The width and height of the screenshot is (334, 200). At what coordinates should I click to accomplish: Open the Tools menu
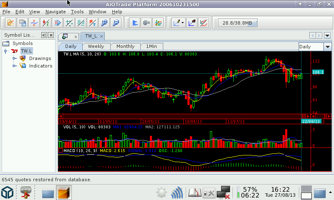77,12
